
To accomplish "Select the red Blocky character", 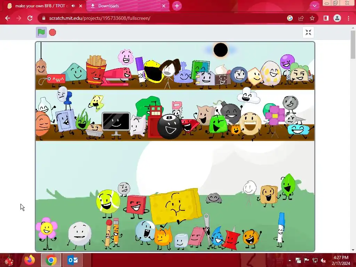I will tap(136, 205).
